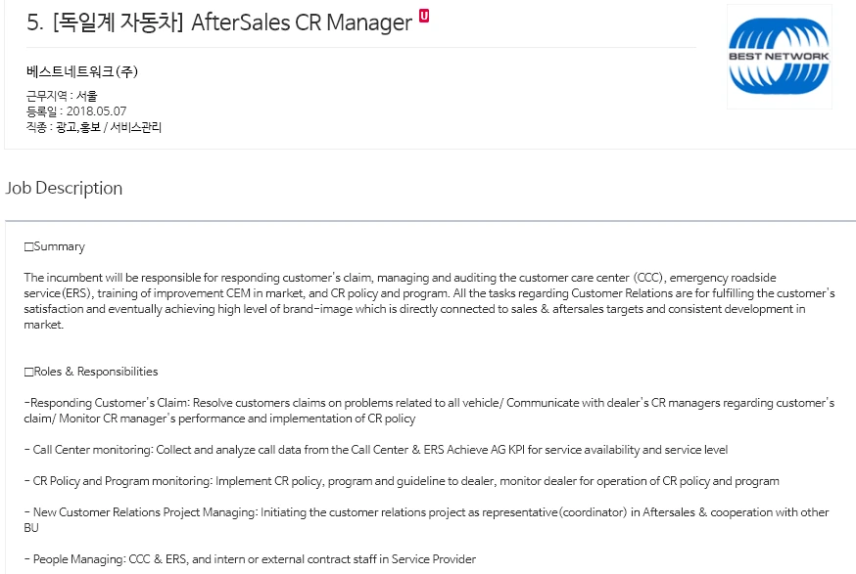Click the 등록일 2018.05.07 registration date
This screenshot has height=574, width=856.
pyautogui.click(x=76, y=111)
